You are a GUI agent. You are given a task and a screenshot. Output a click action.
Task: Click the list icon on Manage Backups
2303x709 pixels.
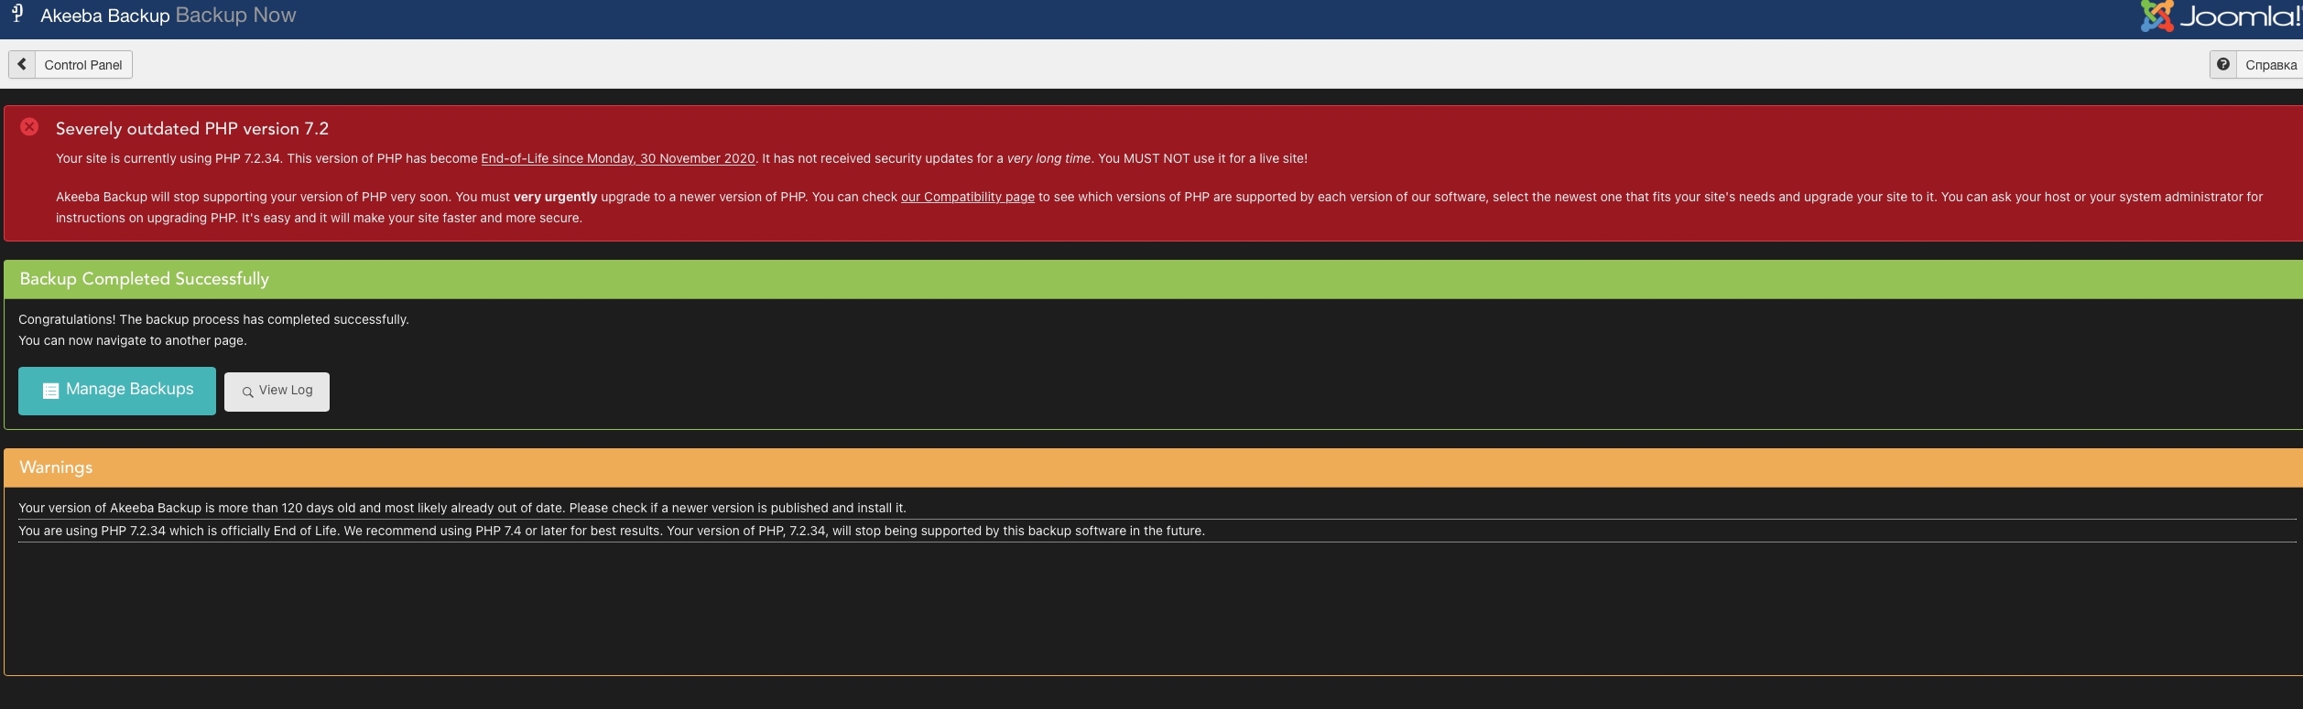click(x=50, y=391)
